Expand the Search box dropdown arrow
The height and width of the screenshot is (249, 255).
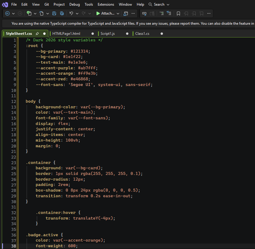point(168,5)
